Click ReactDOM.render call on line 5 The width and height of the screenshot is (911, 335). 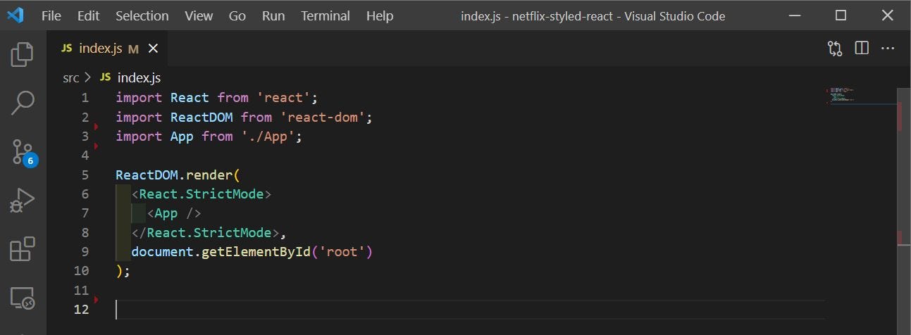(178, 175)
